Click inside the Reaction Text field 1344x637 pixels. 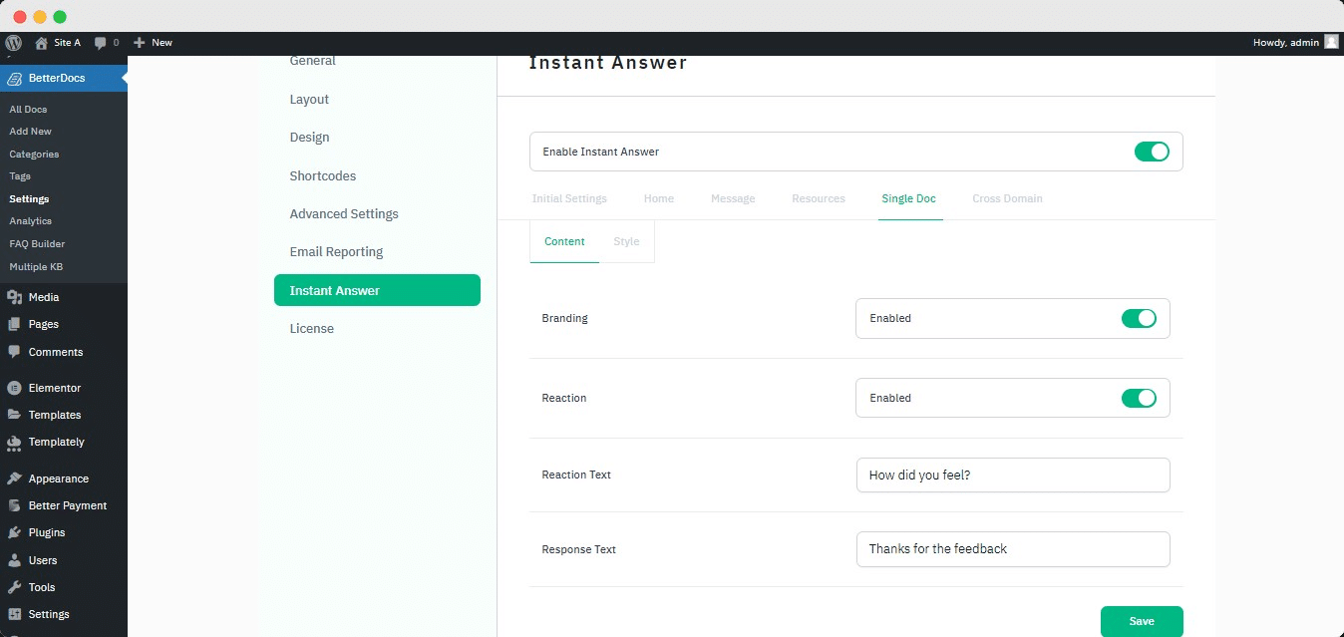click(1012, 476)
